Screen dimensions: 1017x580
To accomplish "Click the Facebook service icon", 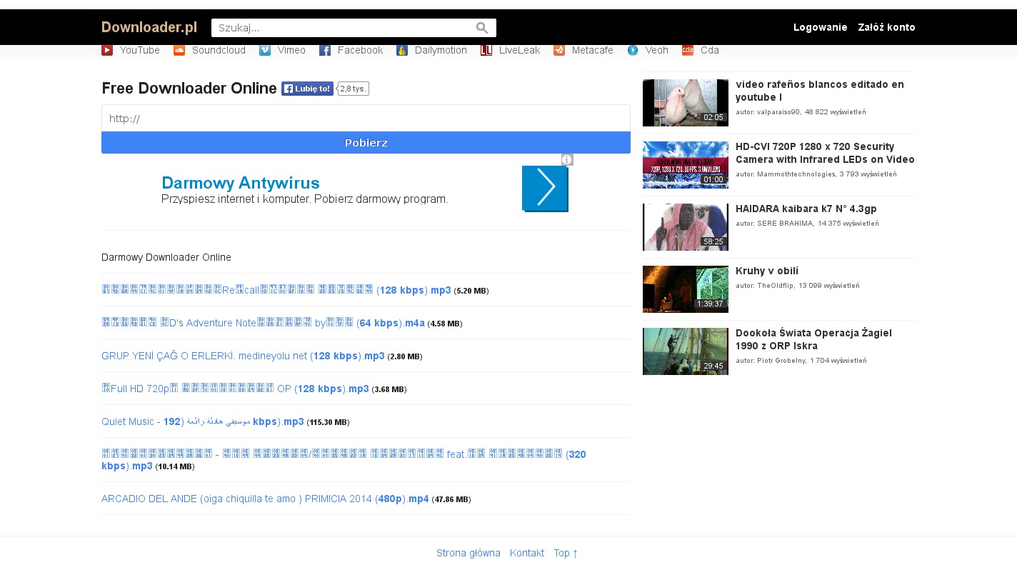I will pyautogui.click(x=325, y=50).
